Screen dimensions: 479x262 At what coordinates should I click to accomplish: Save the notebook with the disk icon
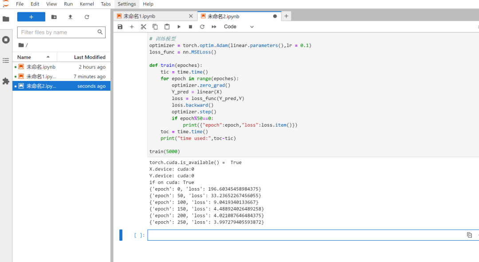click(120, 27)
